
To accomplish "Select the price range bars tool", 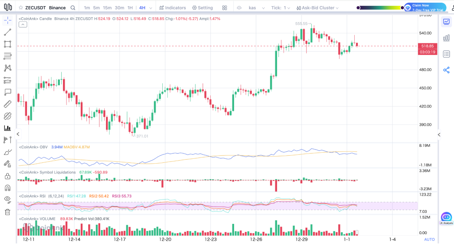I will coord(8,140).
